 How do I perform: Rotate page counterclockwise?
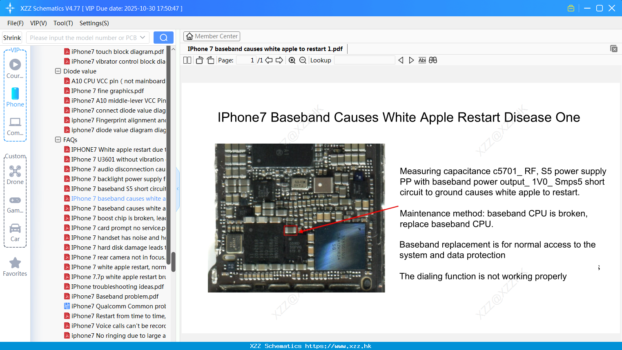199,60
